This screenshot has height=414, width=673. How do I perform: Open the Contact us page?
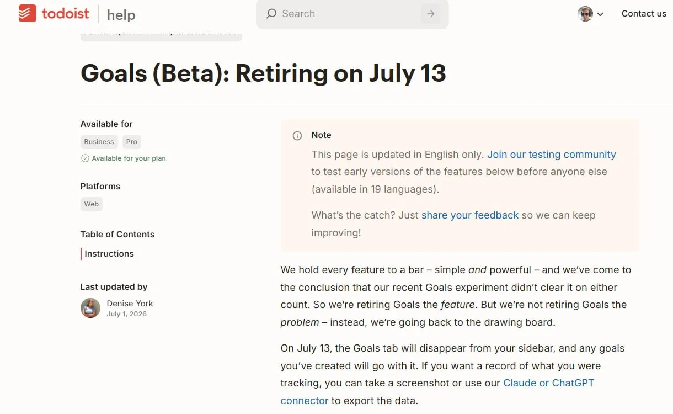644,14
